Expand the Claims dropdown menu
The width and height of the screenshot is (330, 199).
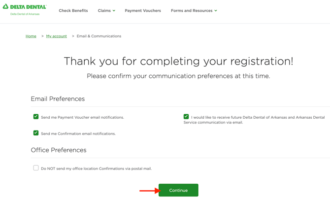(x=104, y=10)
